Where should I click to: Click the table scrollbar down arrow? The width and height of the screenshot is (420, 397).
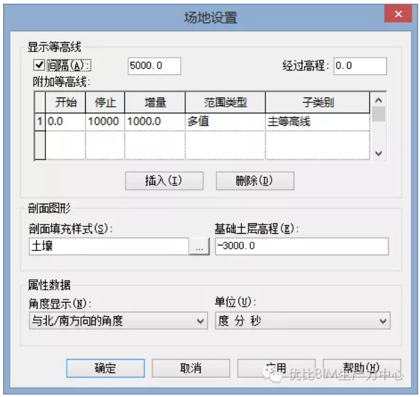pos(378,153)
